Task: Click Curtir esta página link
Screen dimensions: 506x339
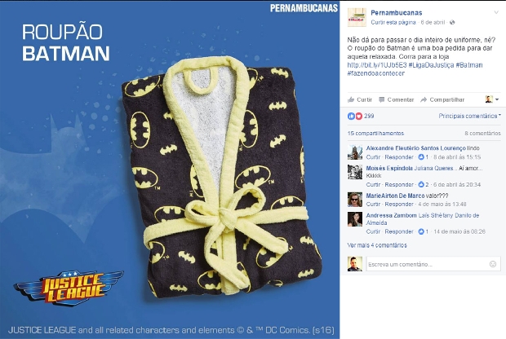Action: [393, 23]
